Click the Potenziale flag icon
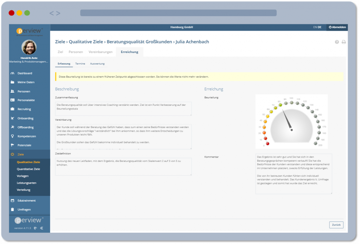 (13, 145)
